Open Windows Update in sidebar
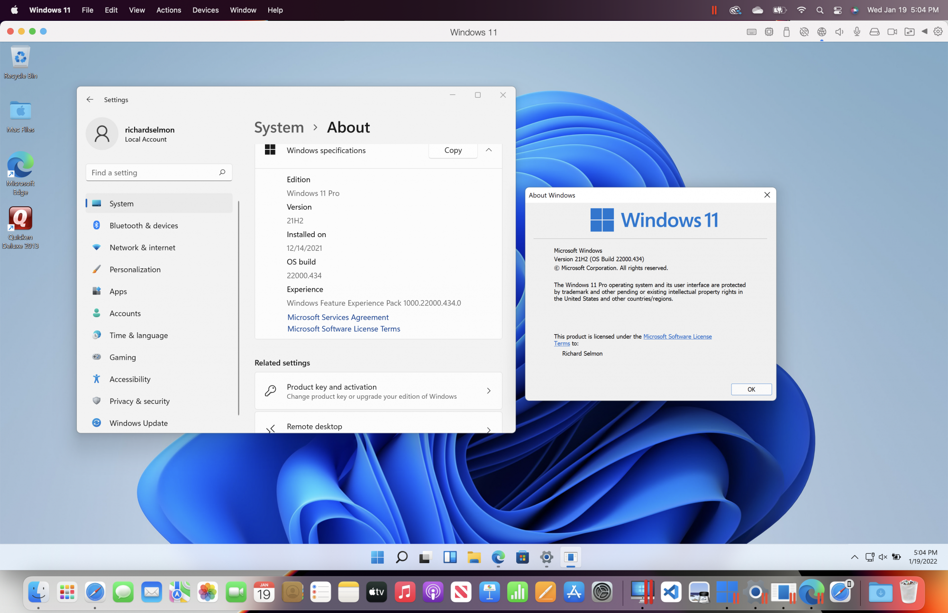Image resolution: width=948 pixels, height=613 pixels. click(x=138, y=423)
